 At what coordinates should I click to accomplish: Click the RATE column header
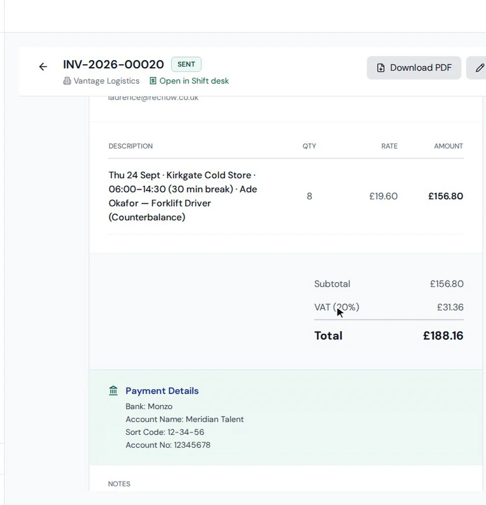coord(389,146)
